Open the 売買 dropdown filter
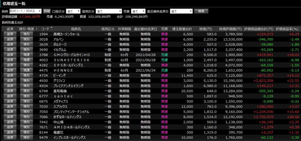Image resolution: width=301 pixels, height=141 pixels. [138, 11]
